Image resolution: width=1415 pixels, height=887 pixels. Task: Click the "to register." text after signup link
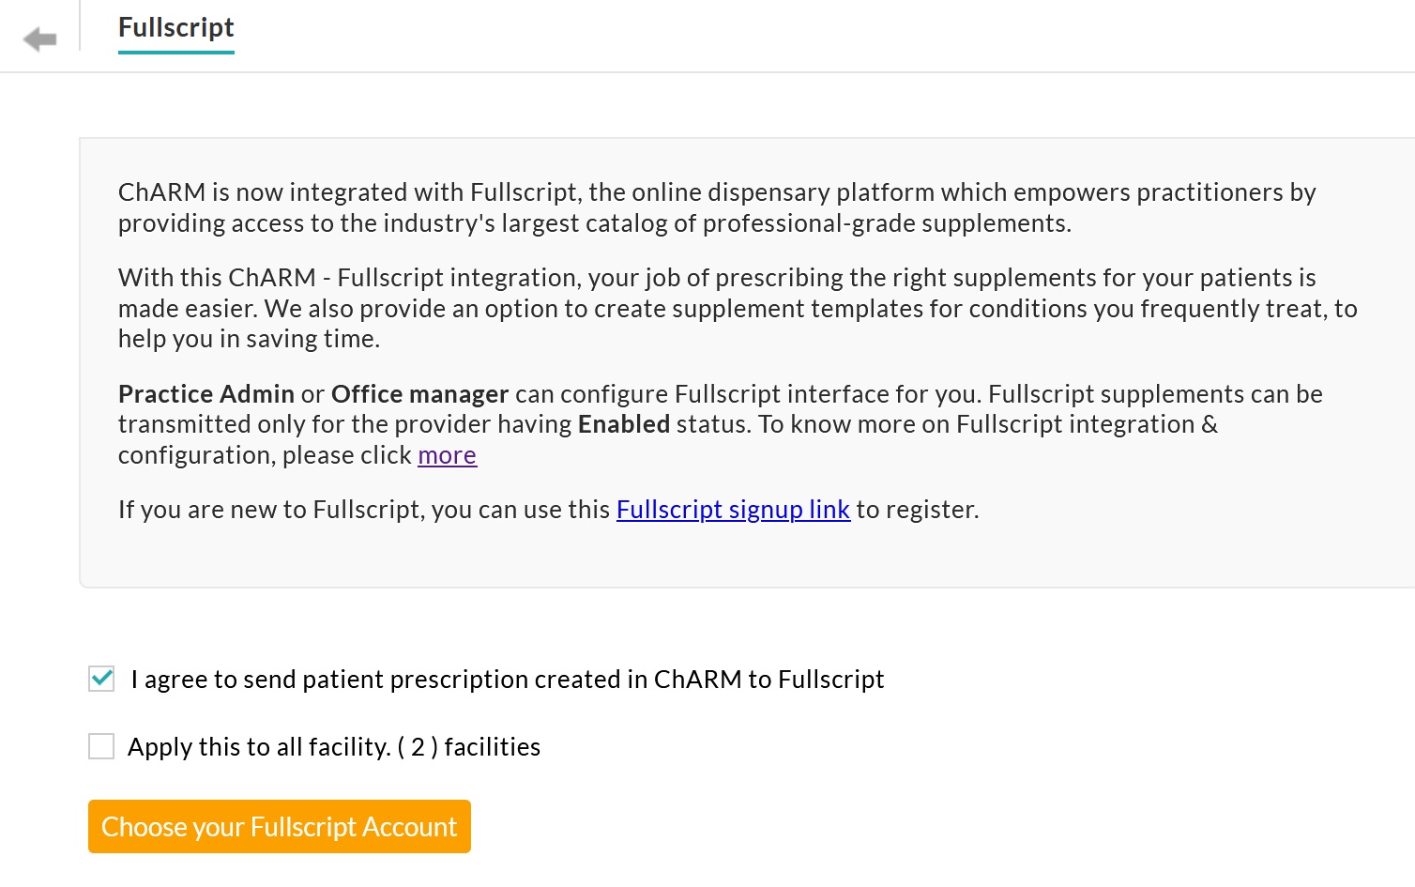(x=917, y=510)
